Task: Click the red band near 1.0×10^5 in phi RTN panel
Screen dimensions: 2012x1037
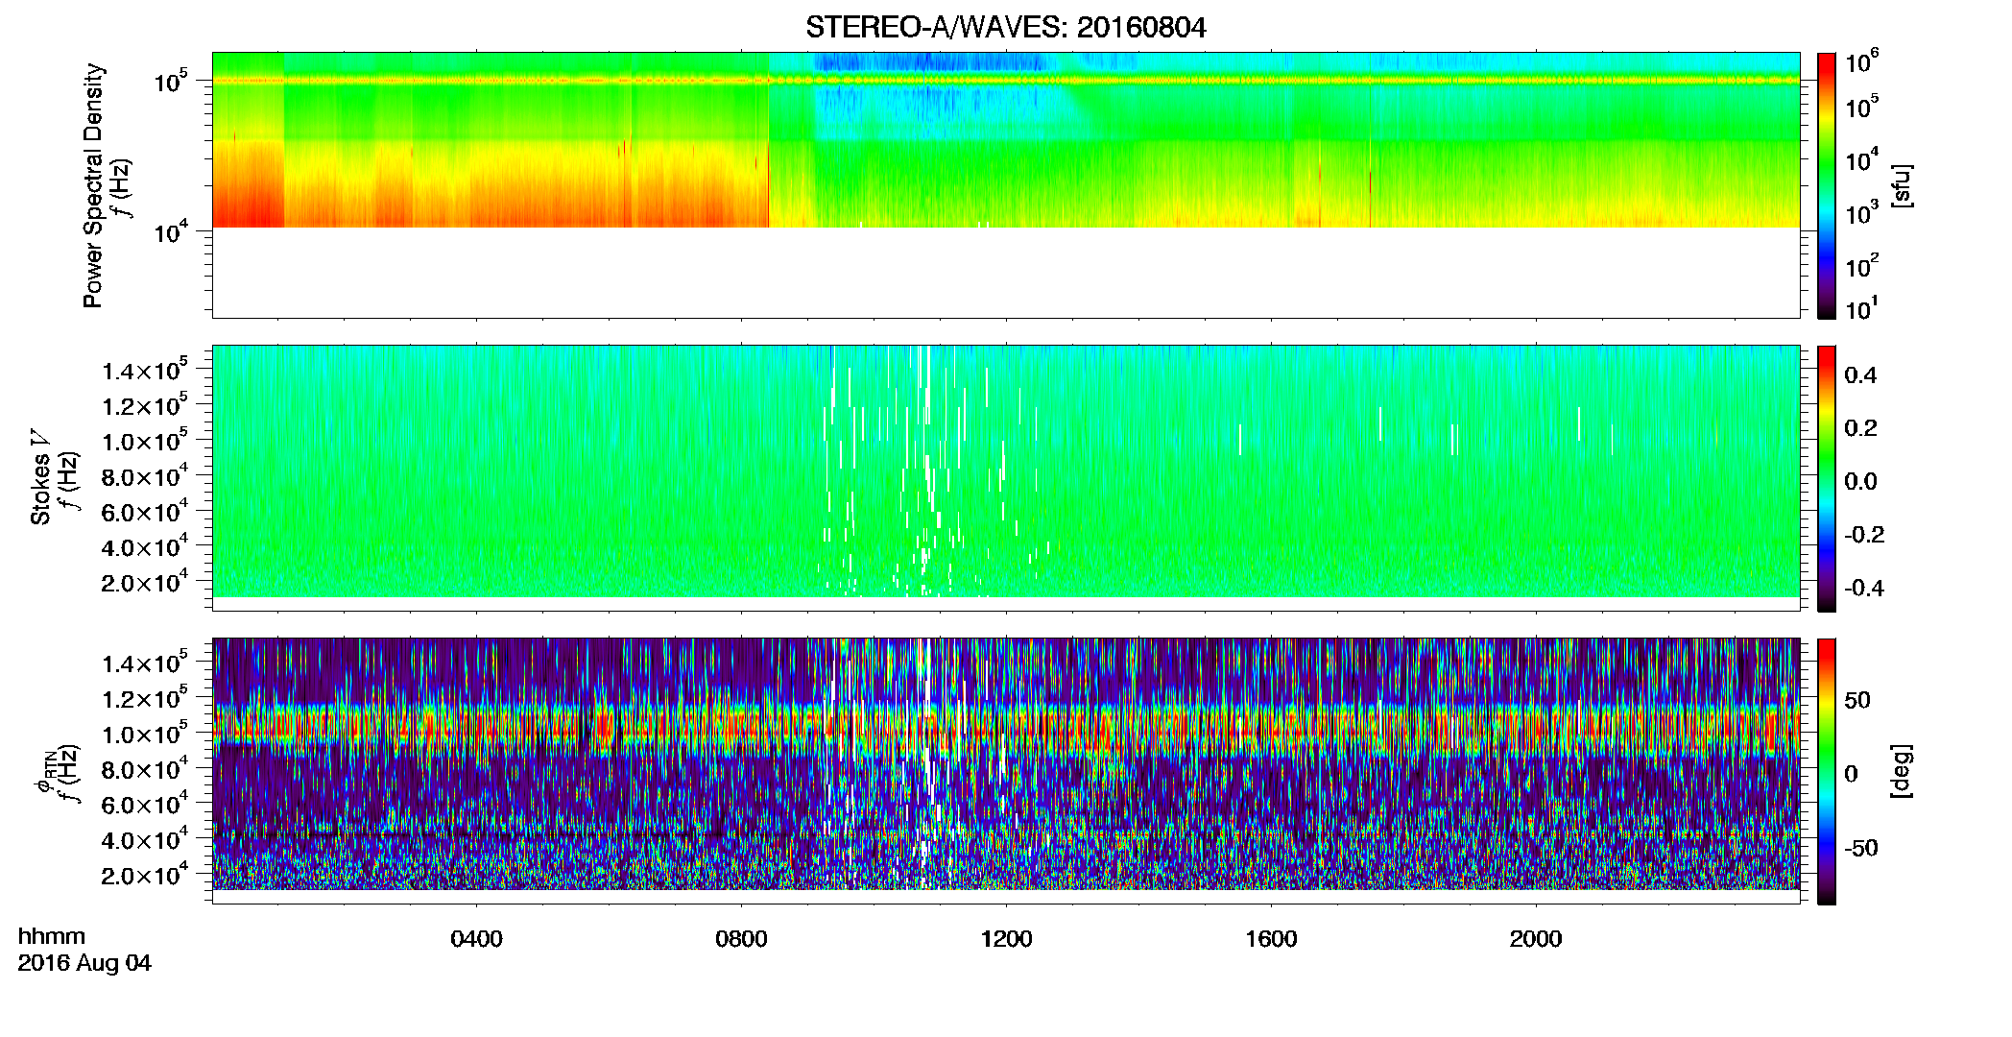Action: 1005,730
